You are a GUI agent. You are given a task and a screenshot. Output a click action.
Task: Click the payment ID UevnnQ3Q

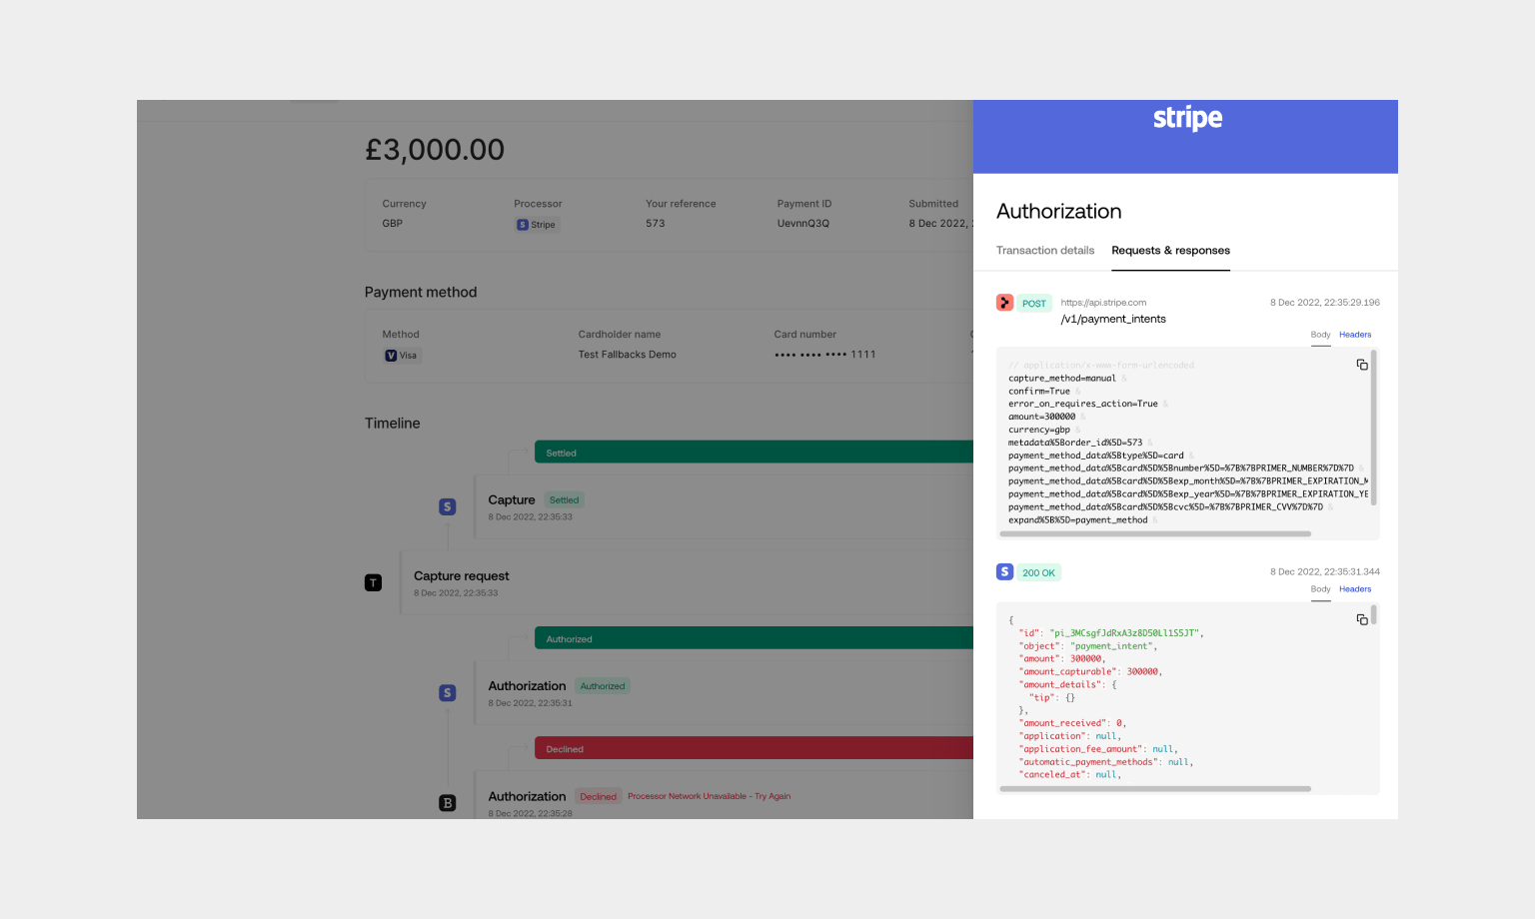(x=803, y=224)
